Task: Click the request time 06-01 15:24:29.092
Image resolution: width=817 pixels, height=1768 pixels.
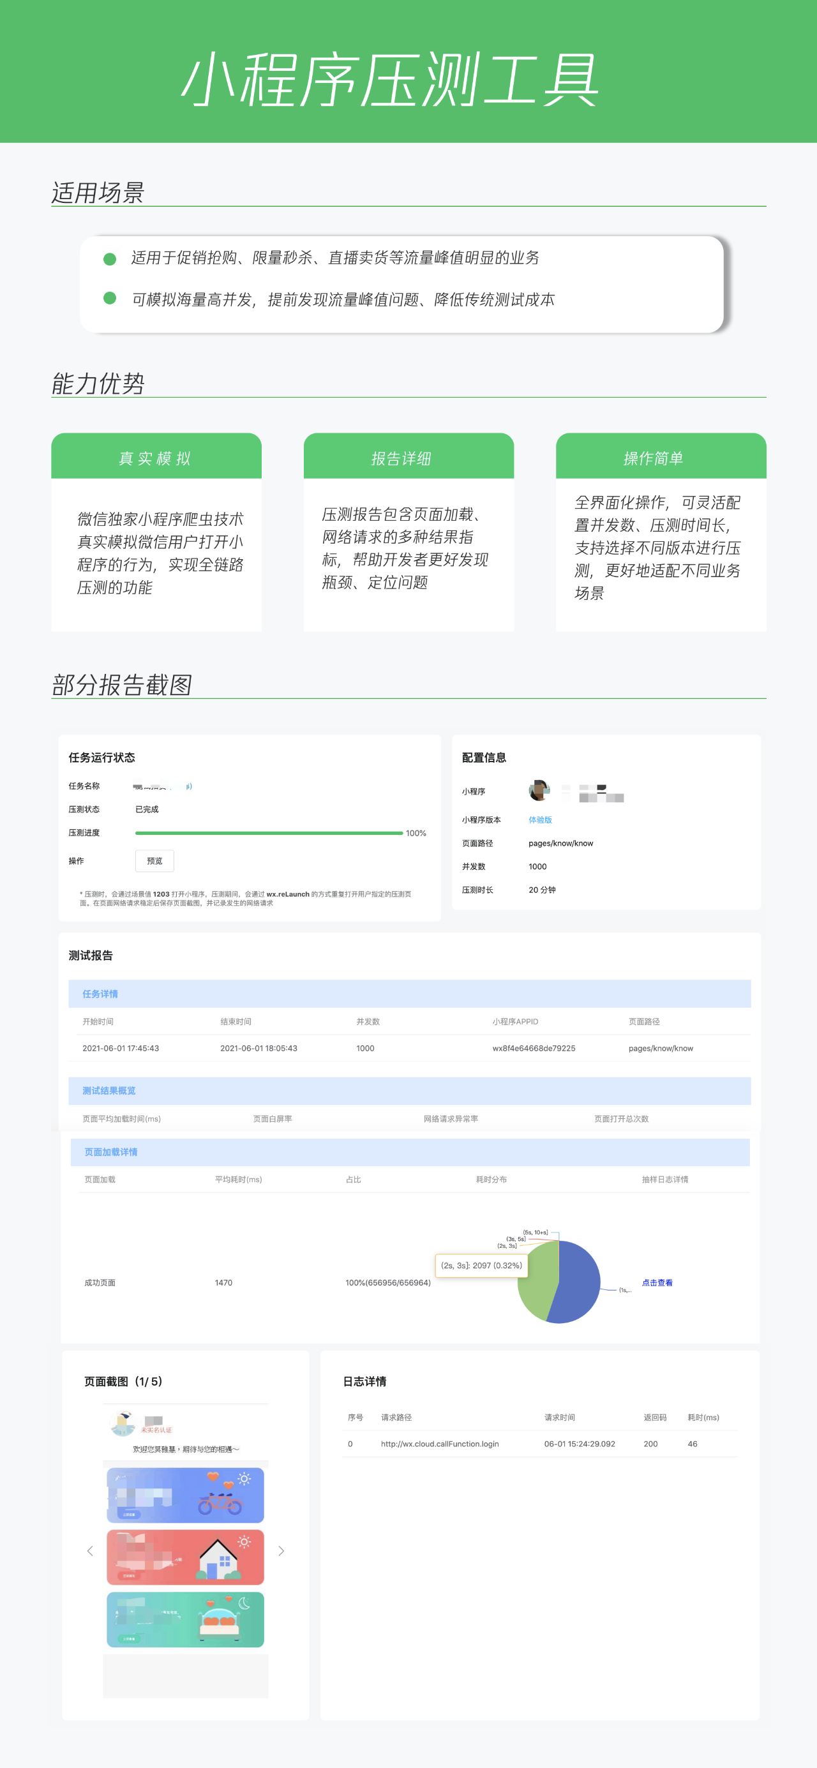Action: click(580, 1443)
